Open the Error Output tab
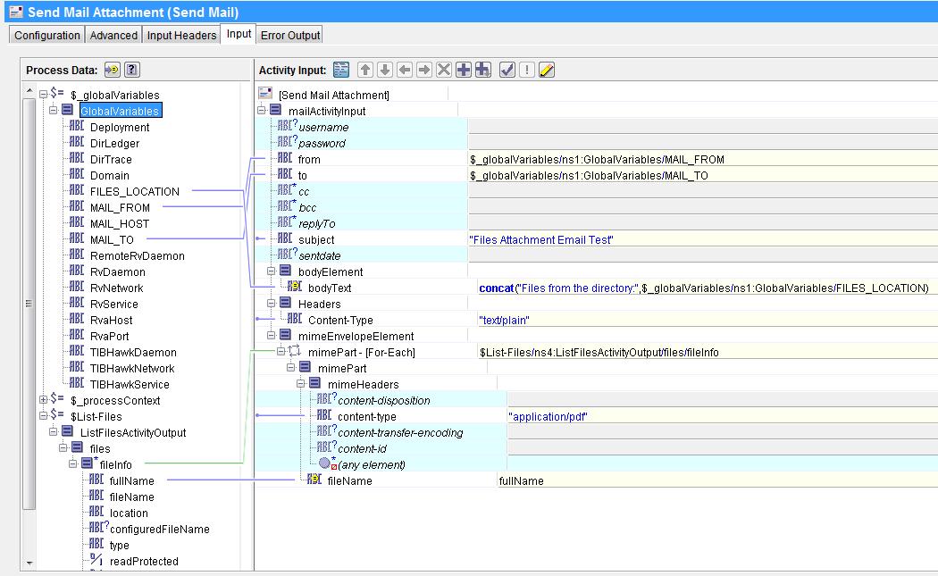This screenshot has height=576, width=938. [289, 34]
